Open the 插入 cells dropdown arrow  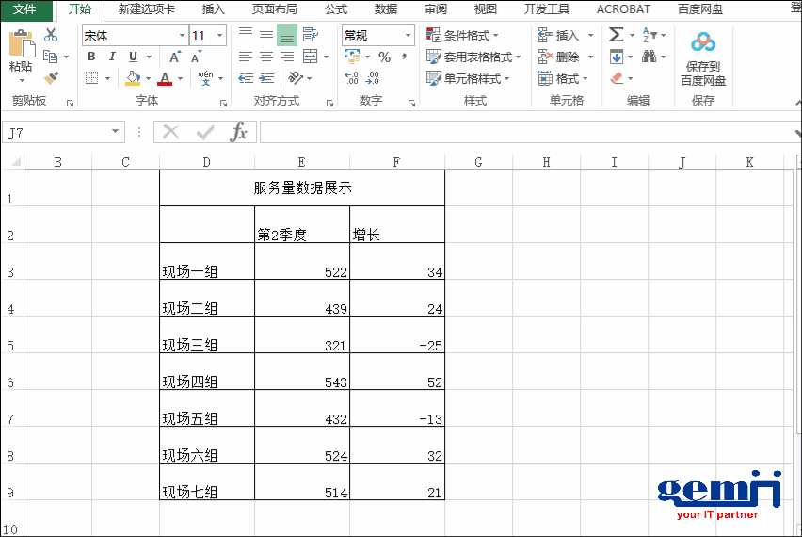[x=591, y=35]
